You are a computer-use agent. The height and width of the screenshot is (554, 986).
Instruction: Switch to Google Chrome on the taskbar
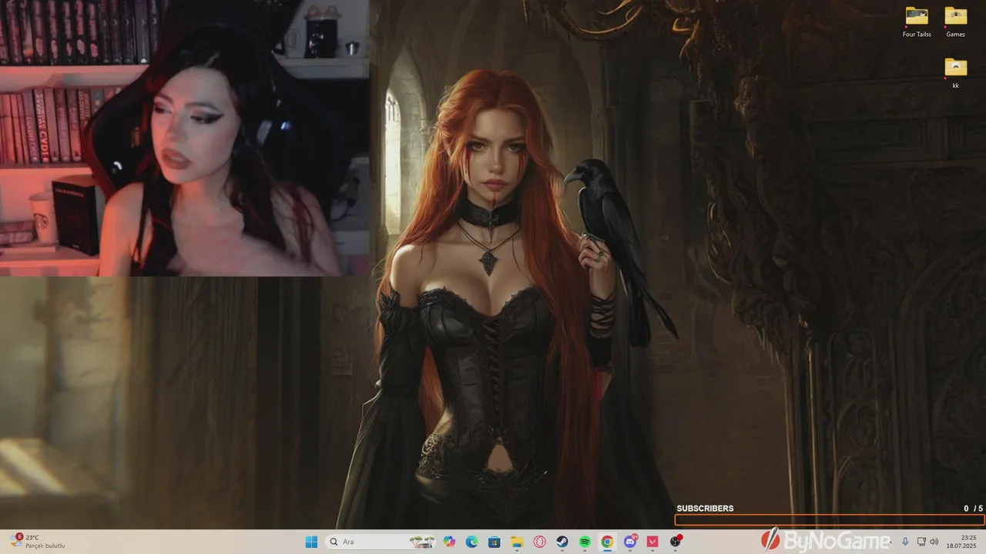pos(607,542)
